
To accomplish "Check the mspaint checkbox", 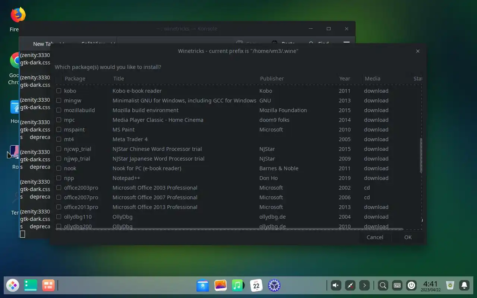I will 59,130.
